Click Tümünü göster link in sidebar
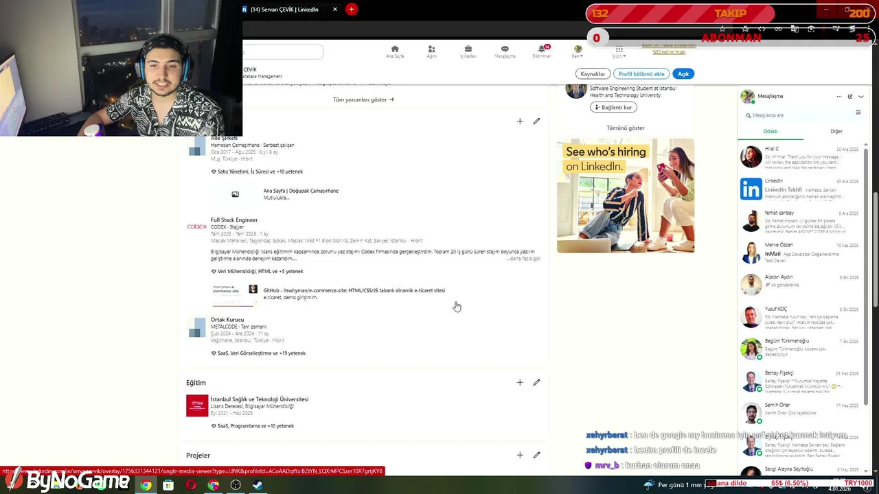This screenshot has width=879, height=494. coord(625,128)
